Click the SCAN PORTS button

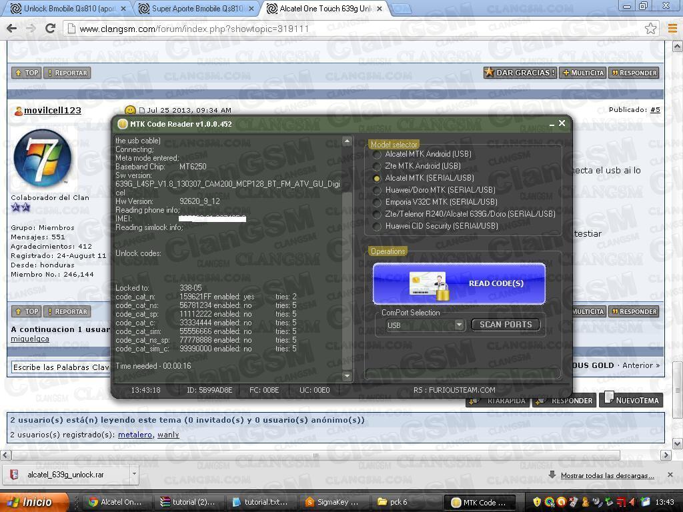(x=506, y=325)
